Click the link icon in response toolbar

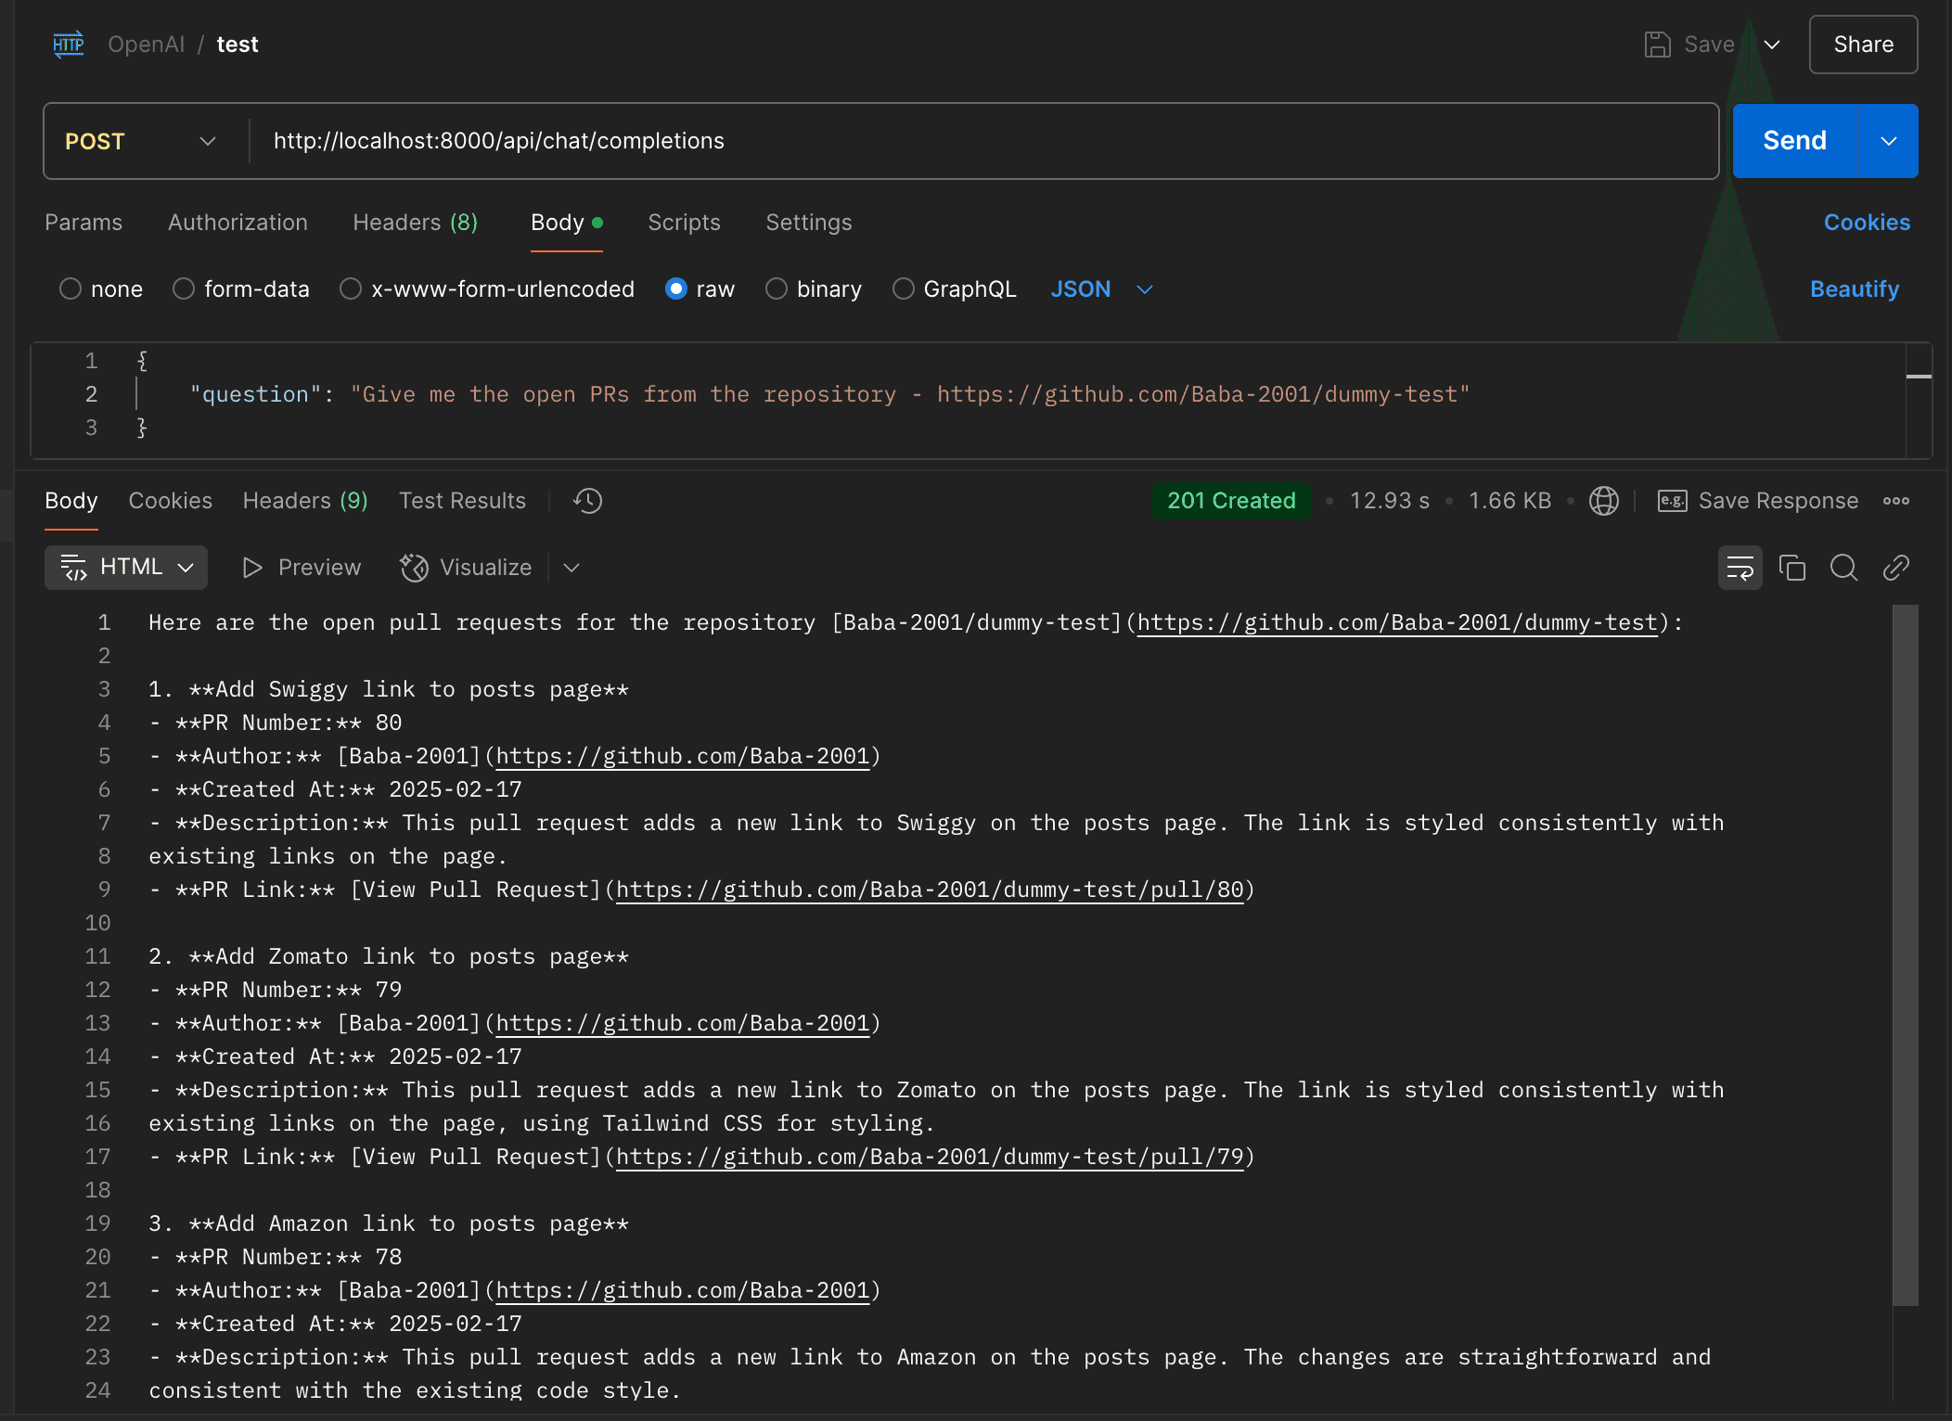[1895, 568]
